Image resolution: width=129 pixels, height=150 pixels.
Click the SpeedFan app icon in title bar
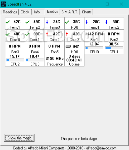point(4,4)
